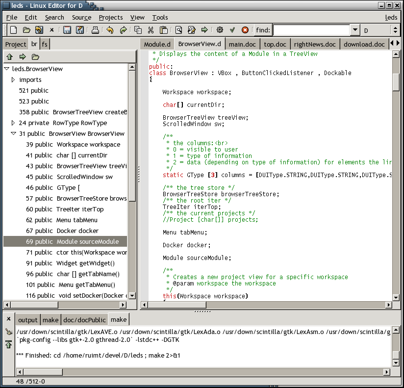Viewport: 404px width, 388px height.
Task: Click the green right-arrow Find Next icon
Action: tap(204, 30)
